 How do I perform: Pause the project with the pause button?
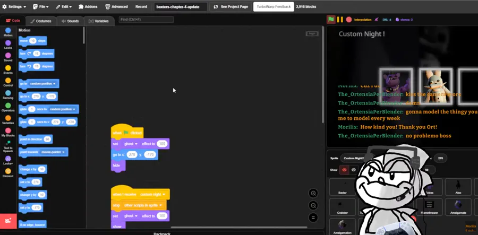coord(340,20)
